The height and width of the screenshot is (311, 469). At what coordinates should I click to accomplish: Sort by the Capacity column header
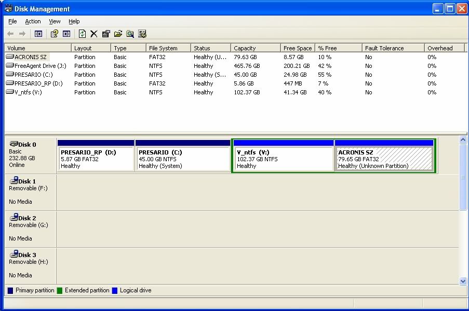coord(256,48)
